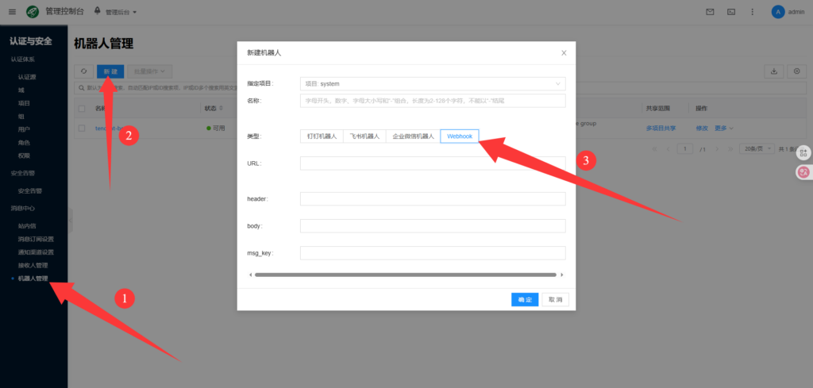Expand the 指定项目 system dropdown
This screenshot has height=388, width=813.
tap(433, 83)
